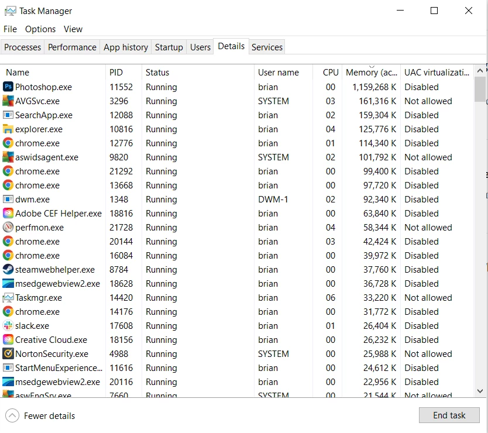Select the Photoshop.exe process name
The width and height of the screenshot is (488, 433).
click(43, 87)
